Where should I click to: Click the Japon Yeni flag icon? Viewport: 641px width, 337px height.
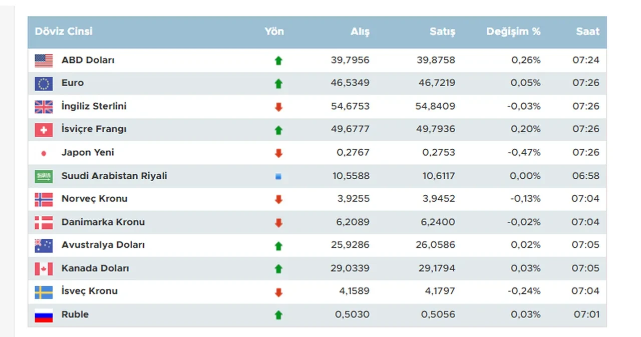[43, 153]
